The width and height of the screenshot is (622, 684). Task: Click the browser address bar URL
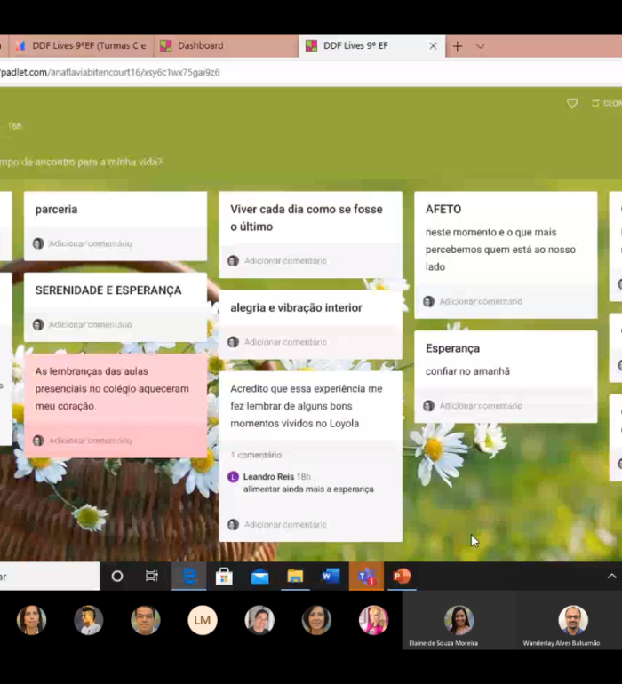coord(111,72)
